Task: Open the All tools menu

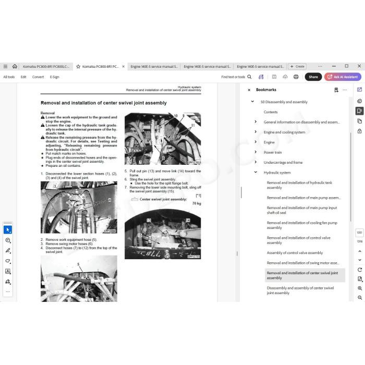Action: click(x=9, y=77)
